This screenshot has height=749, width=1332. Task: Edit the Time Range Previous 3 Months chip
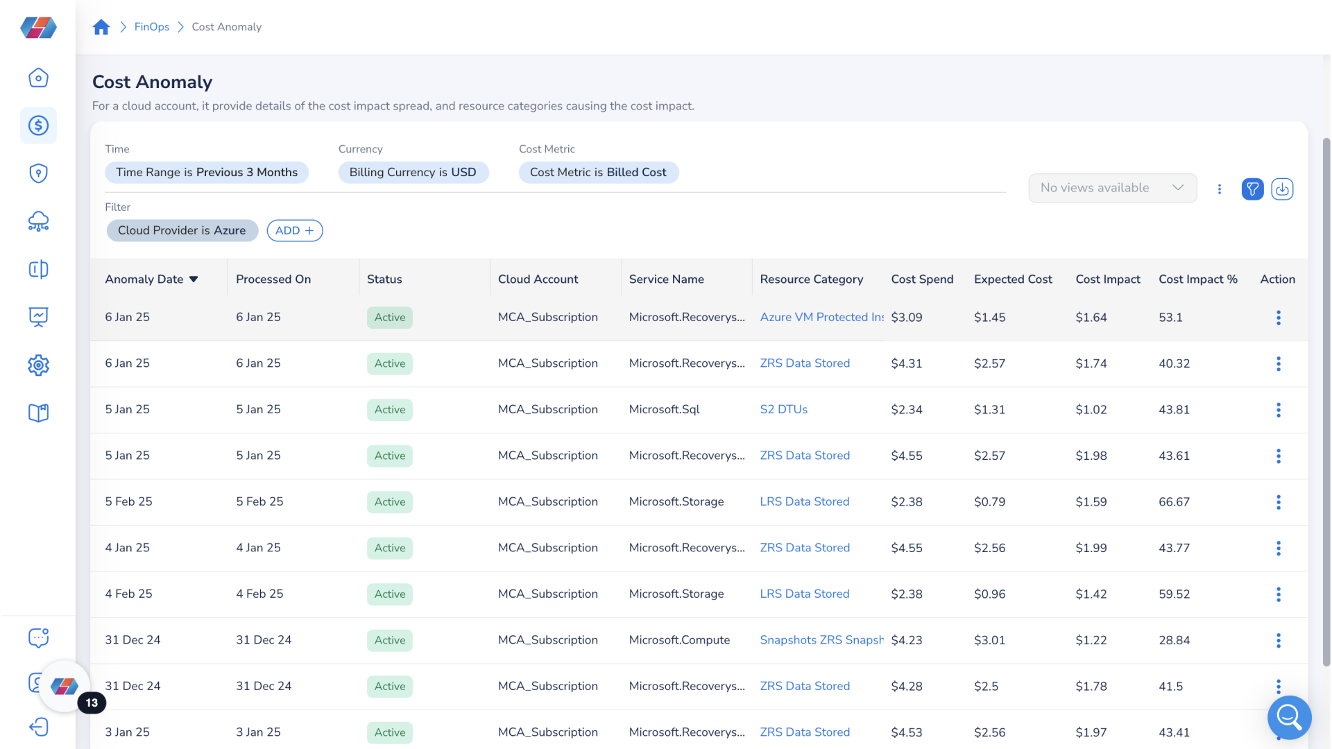coord(207,172)
